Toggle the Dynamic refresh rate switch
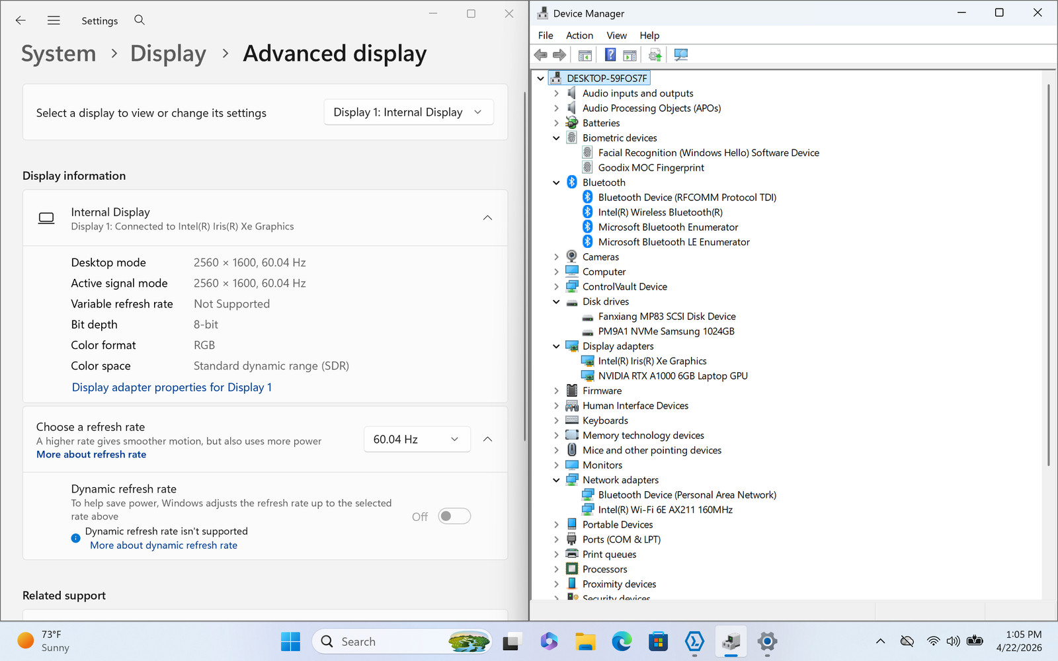This screenshot has width=1058, height=661. pyautogui.click(x=454, y=516)
